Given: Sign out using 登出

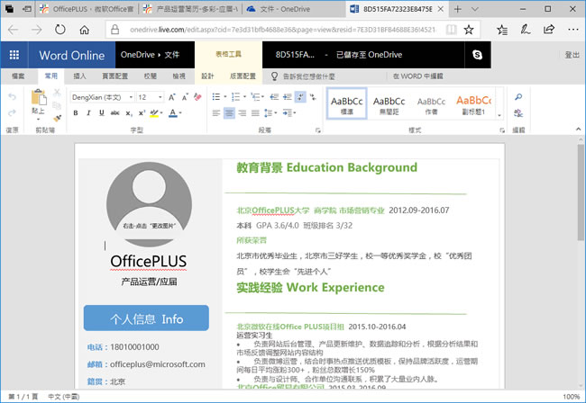Looking at the screenshot, I should [572, 55].
